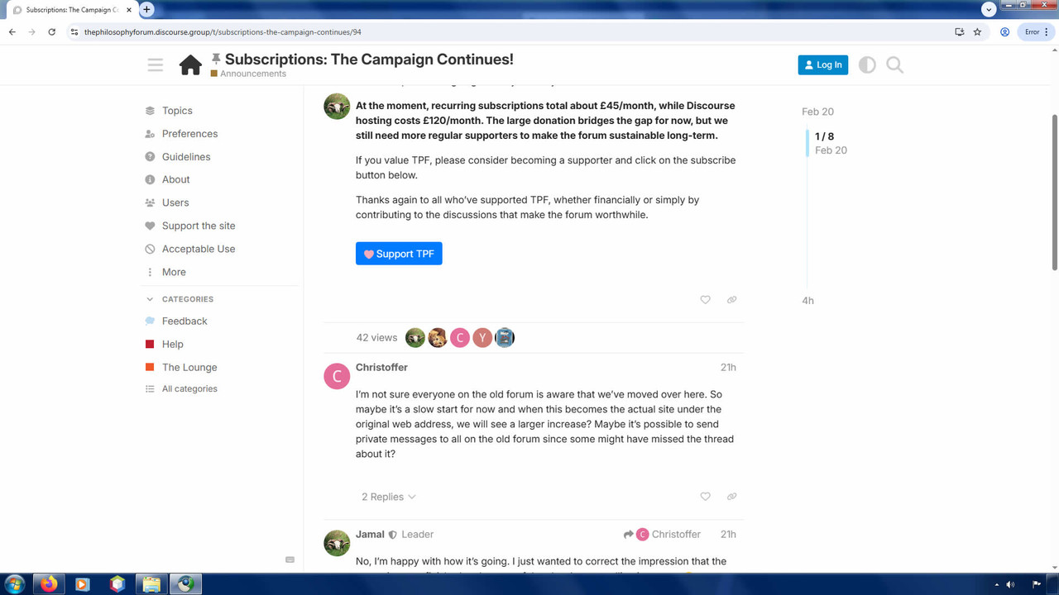This screenshot has width=1059, height=595.
Task: Click the first avatar in the views row
Action: [415, 337]
